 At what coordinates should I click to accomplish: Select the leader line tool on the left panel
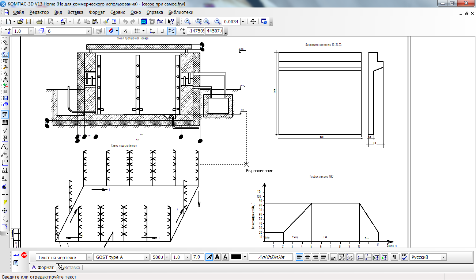click(x=5, y=147)
